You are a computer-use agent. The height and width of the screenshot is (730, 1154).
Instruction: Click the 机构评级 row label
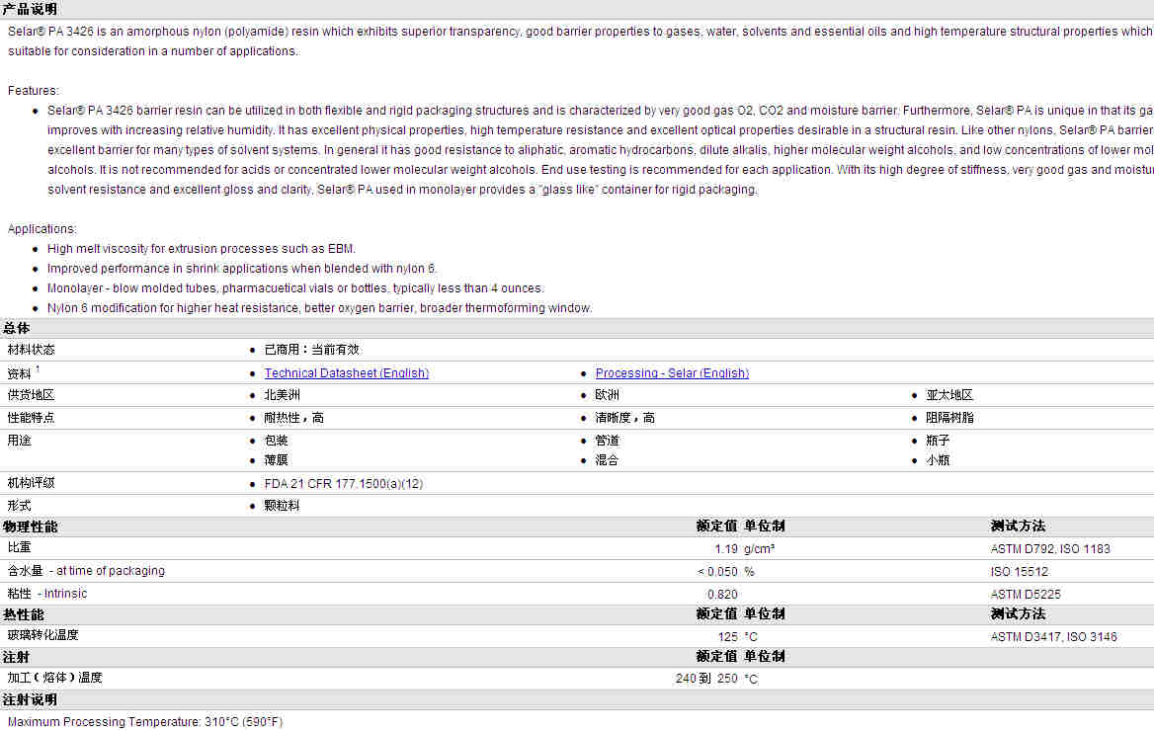tap(31, 483)
